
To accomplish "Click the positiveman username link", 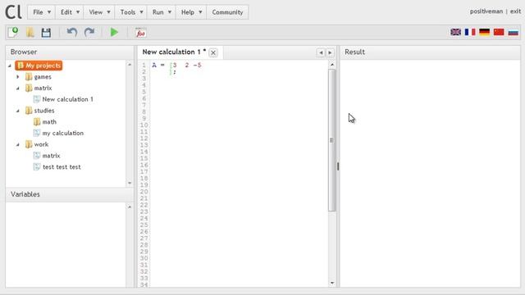I will tap(486, 11).
